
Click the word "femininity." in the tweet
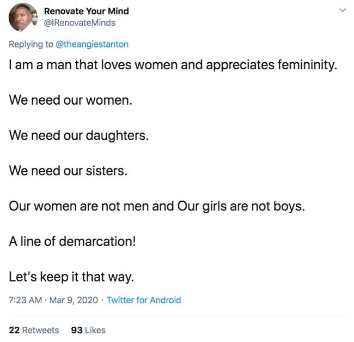tap(307, 65)
